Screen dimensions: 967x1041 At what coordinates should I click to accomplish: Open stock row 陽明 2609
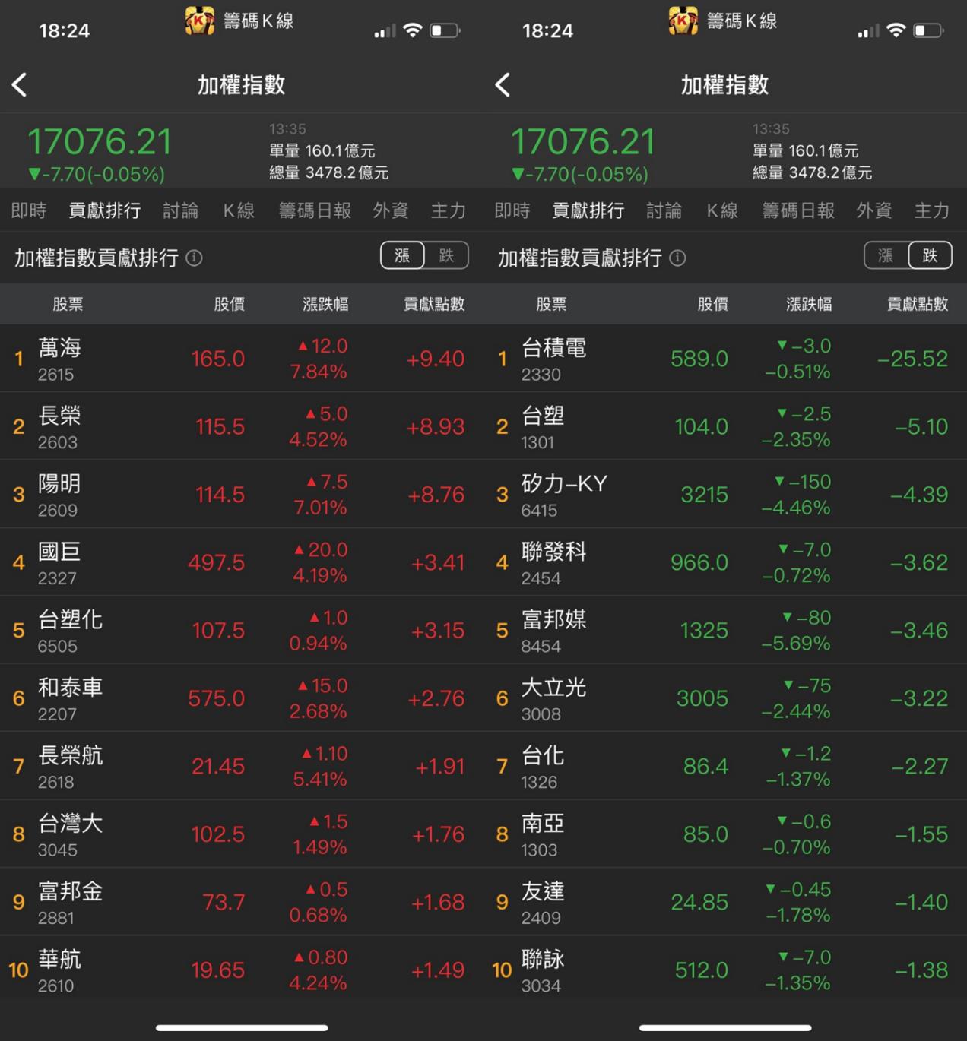[242, 495]
